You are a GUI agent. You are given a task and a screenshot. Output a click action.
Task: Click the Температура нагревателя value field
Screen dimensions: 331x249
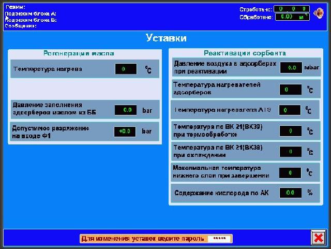290,110
